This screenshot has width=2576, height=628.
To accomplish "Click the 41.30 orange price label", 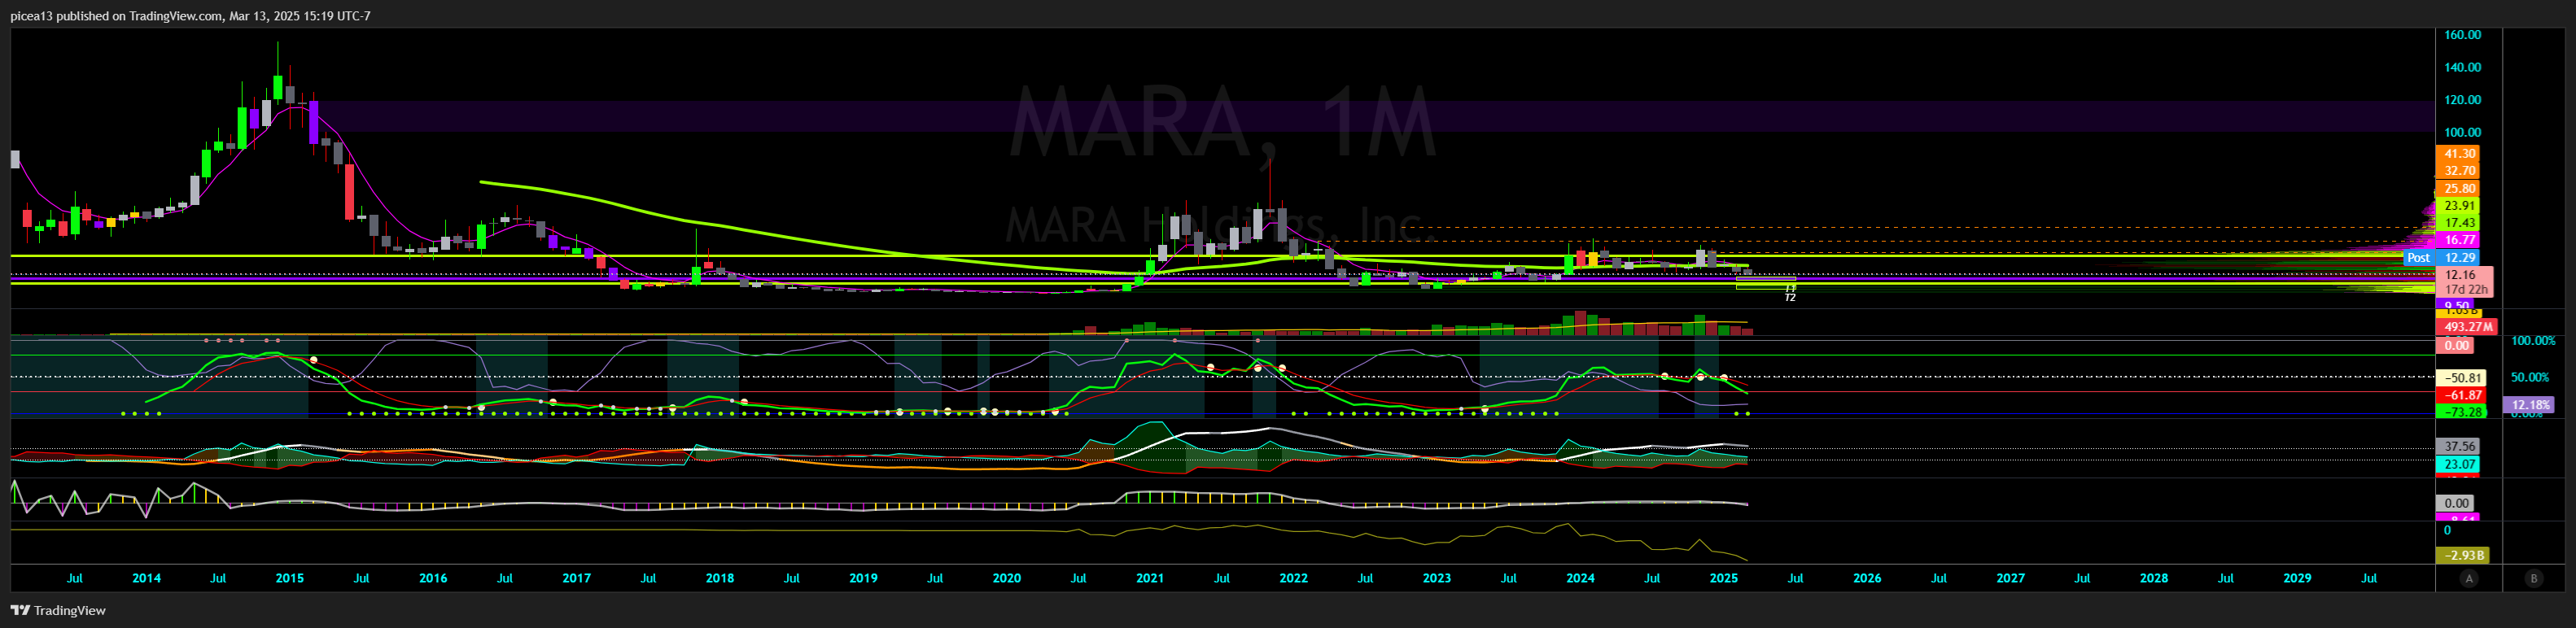I will point(2460,154).
